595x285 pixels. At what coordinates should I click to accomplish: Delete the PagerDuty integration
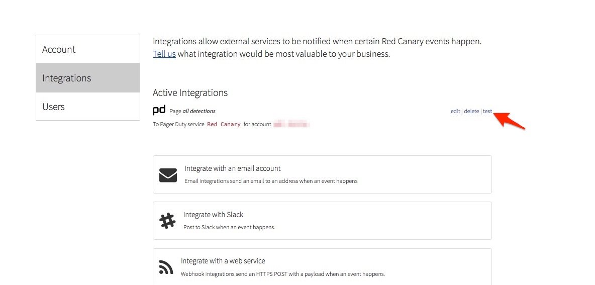click(471, 111)
